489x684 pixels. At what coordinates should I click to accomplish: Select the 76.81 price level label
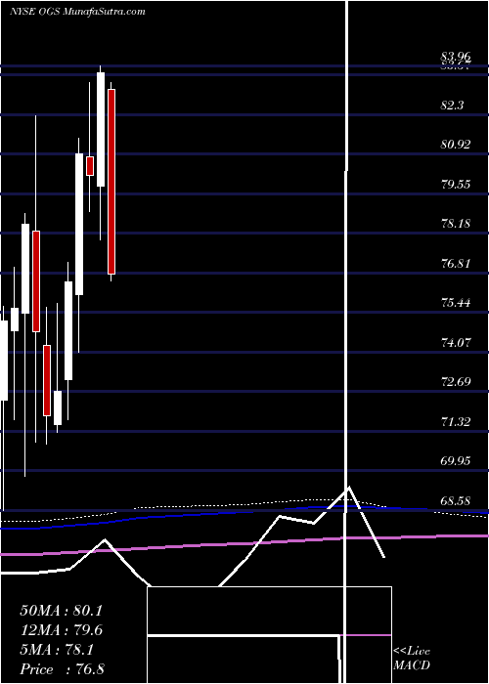456,264
